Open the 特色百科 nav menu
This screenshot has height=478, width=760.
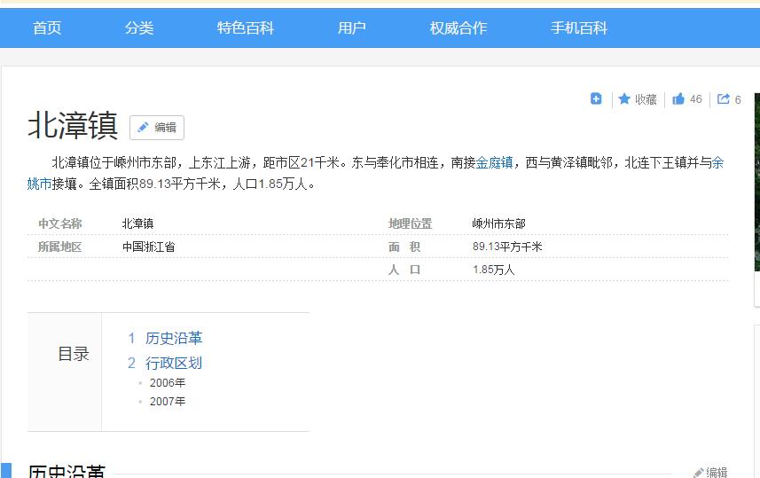pos(246,28)
